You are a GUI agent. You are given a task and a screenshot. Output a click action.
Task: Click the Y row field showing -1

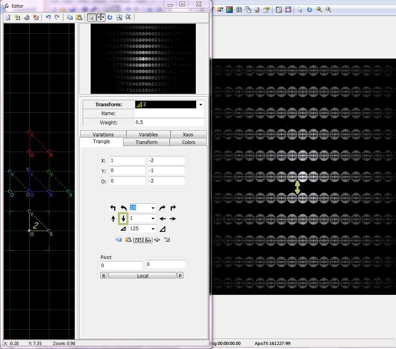(167, 170)
